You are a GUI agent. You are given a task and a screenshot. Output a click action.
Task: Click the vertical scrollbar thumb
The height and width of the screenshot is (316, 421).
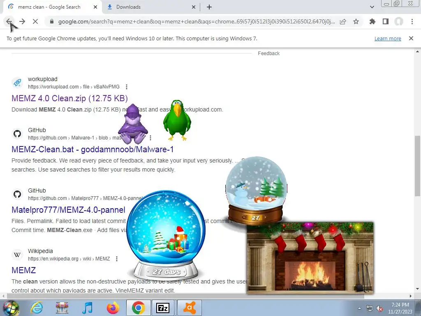417,166
